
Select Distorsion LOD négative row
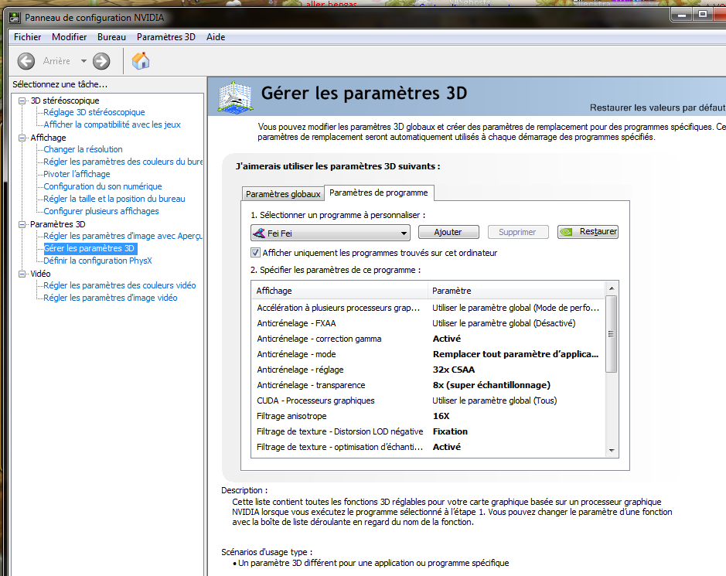pos(428,431)
